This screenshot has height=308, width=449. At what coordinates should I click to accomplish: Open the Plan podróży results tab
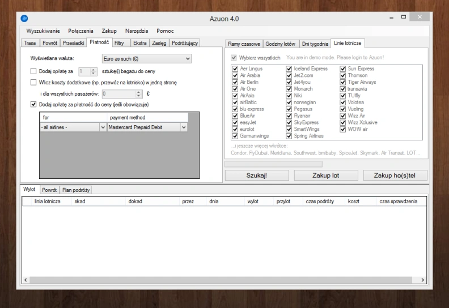76,190
